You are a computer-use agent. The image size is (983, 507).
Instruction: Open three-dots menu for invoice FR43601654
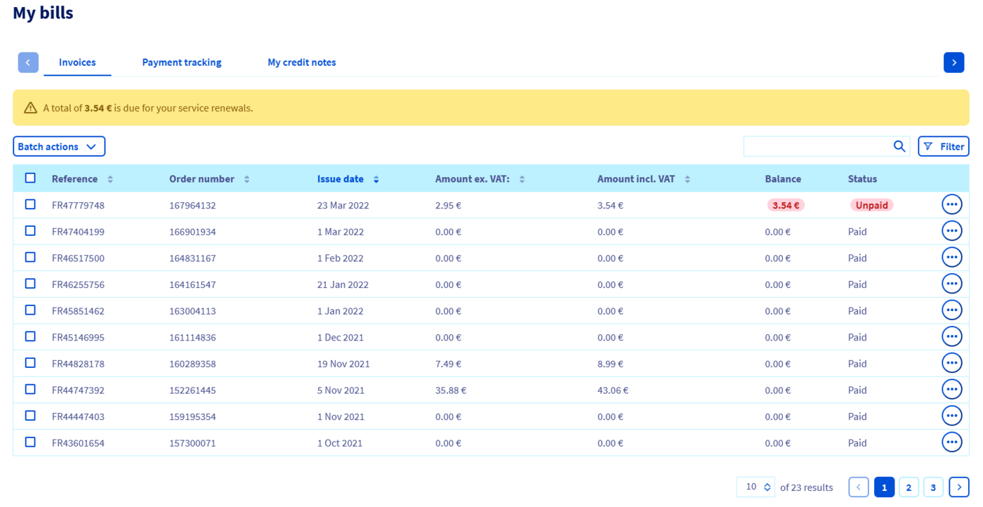[951, 442]
